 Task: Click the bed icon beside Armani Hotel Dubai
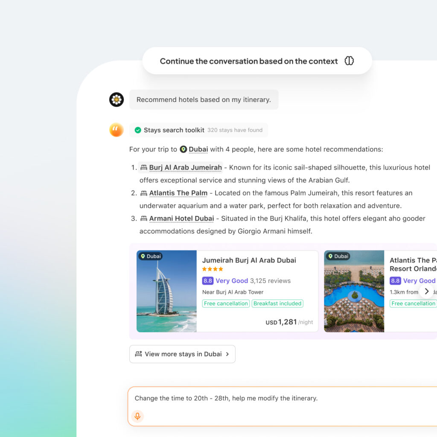144,219
